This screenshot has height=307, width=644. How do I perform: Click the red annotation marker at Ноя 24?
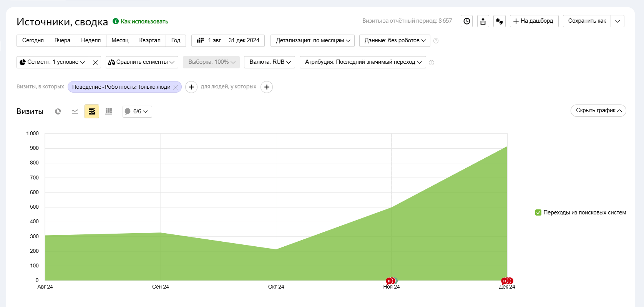(389, 281)
